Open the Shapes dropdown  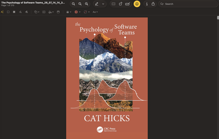37,12
